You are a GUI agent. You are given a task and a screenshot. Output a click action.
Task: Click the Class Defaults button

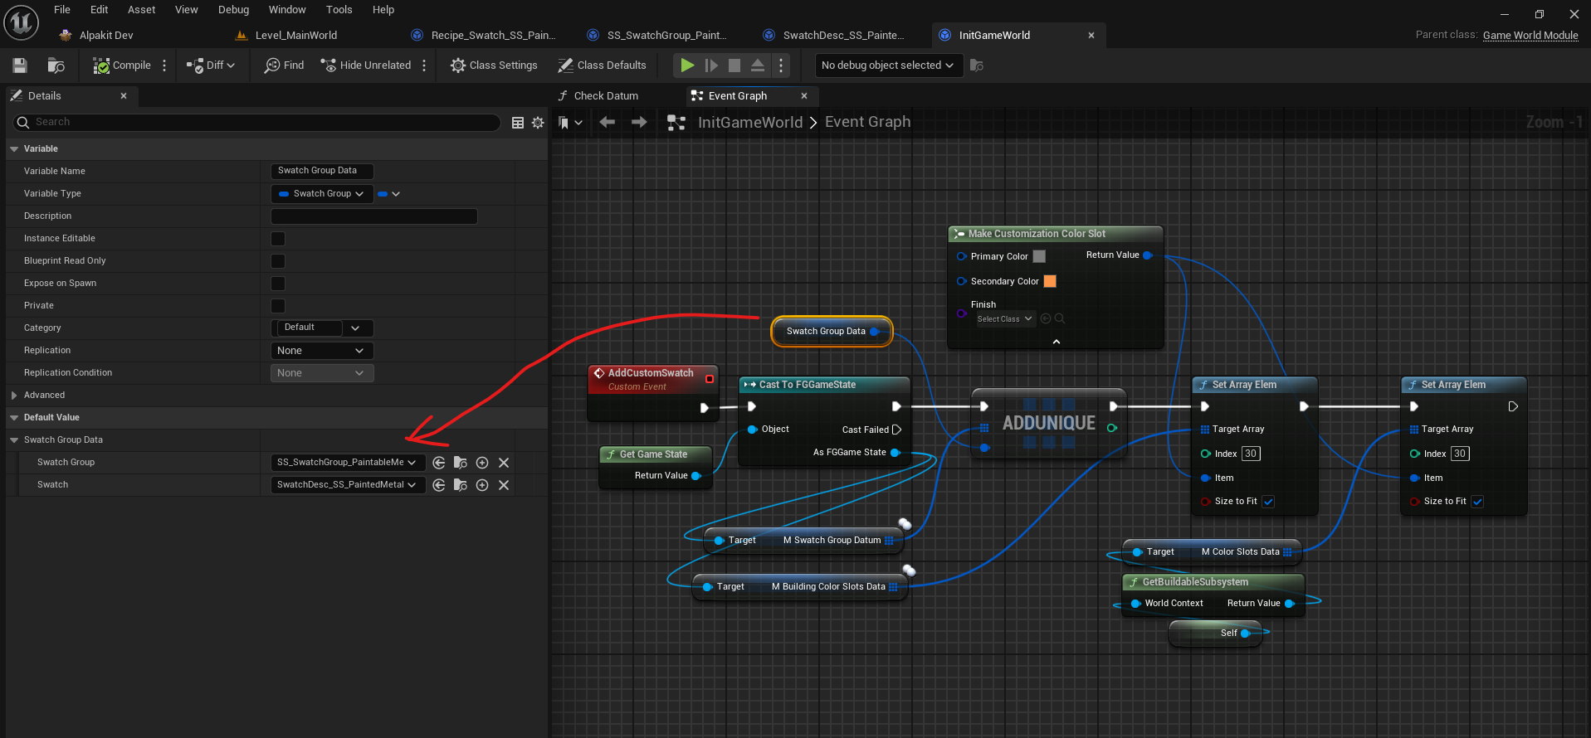point(602,66)
